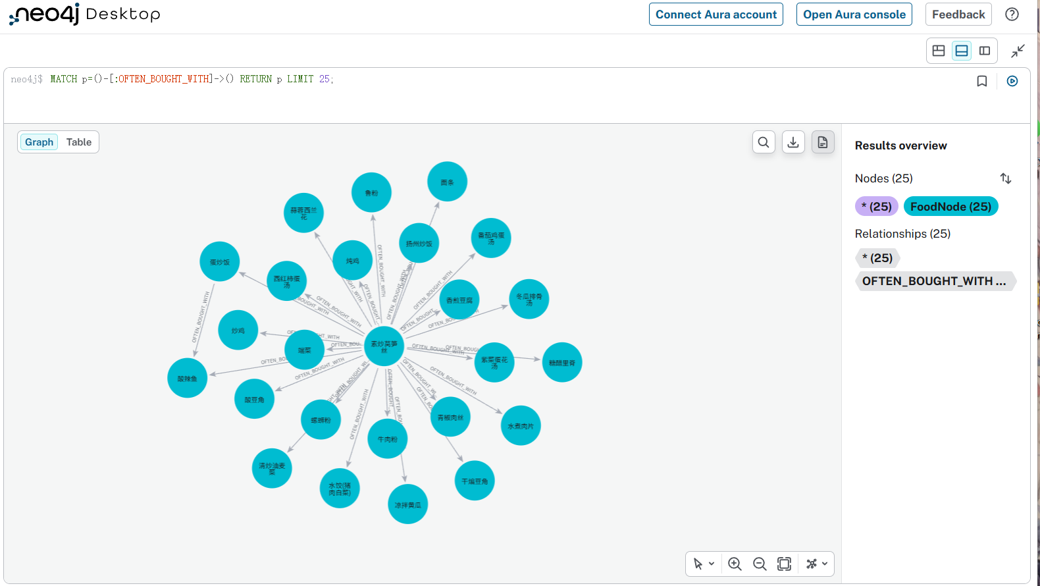This screenshot has height=586, width=1040.
Task: Fit the graph to screen
Action: point(784,564)
